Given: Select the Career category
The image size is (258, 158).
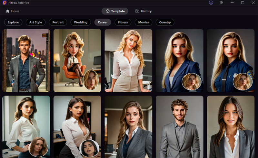Looking at the screenshot, I should pyautogui.click(x=103, y=22).
